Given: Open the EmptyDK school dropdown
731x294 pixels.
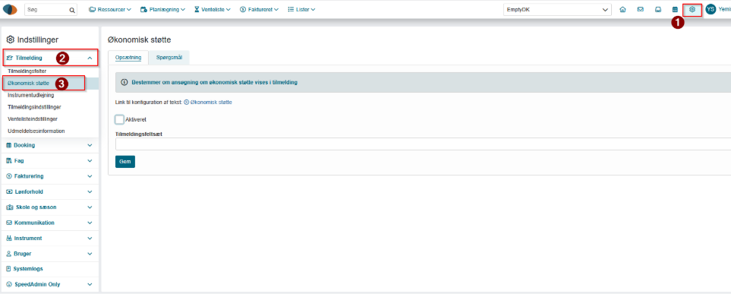Looking at the screenshot, I should point(557,9).
